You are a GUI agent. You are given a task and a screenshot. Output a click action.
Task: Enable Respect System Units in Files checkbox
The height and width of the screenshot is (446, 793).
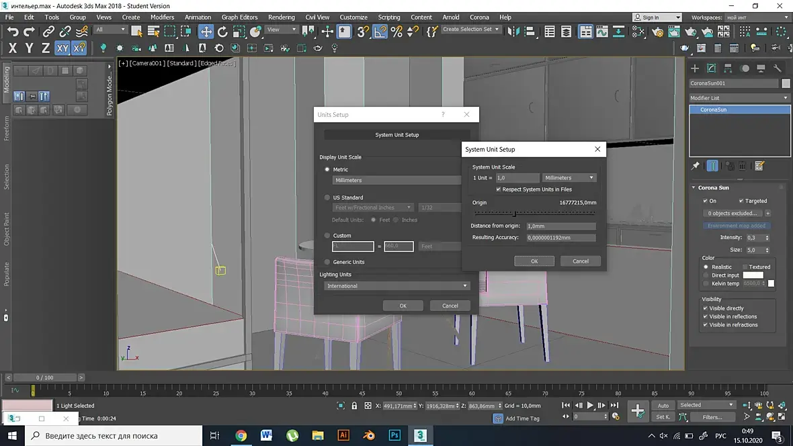click(498, 189)
